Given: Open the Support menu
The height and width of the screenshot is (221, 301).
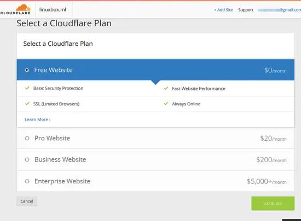Looking at the screenshot, I should click(x=246, y=10).
